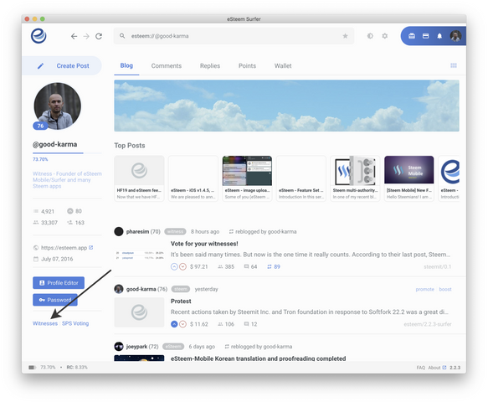
Task: Click the filled upvote on Protest post
Action: pyautogui.click(x=174, y=324)
